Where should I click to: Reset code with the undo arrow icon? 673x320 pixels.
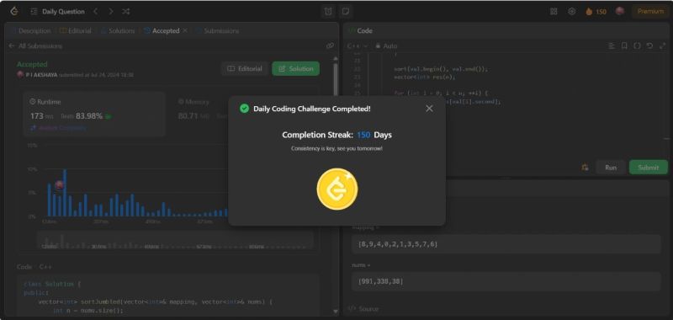[649, 46]
